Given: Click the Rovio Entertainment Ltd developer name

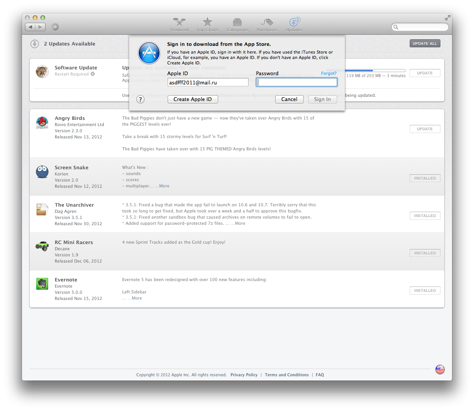Looking at the screenshot, I should [79, 125].
